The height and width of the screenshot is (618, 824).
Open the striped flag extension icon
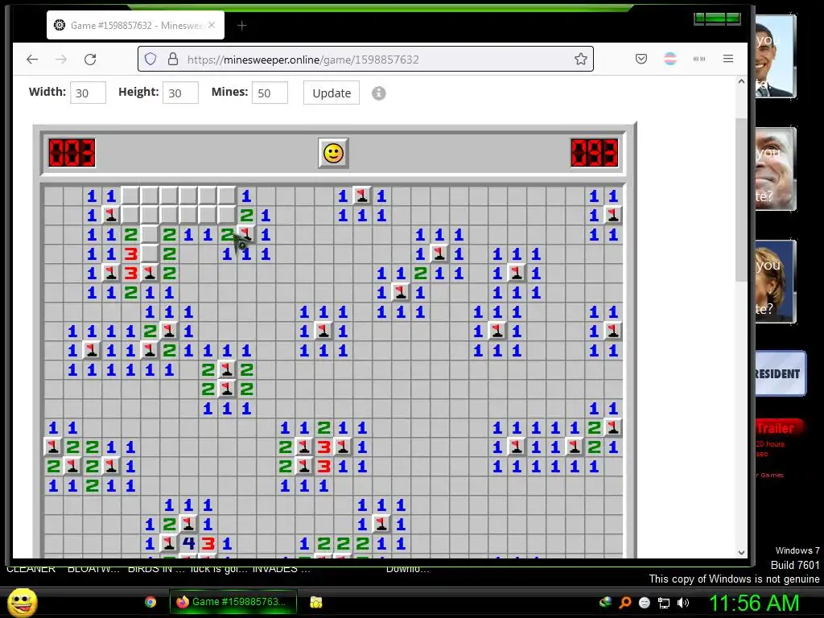point(670,59)
